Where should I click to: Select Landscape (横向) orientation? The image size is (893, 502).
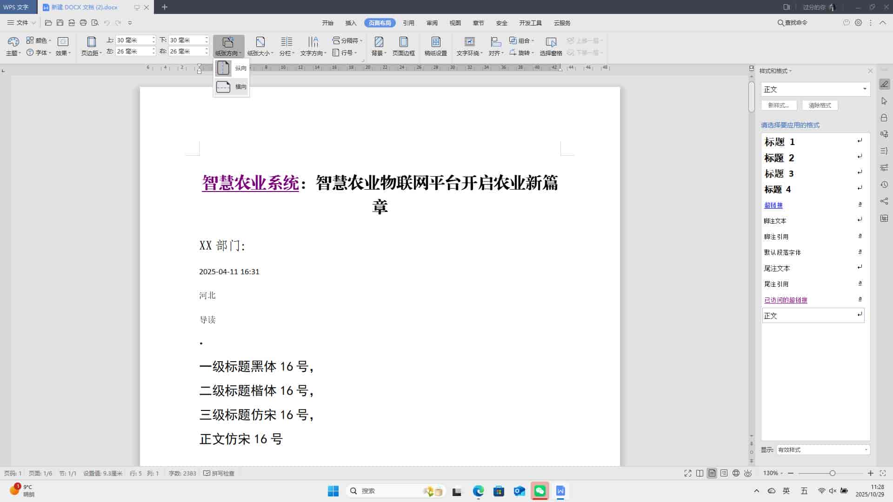click(x=232, y=87)
